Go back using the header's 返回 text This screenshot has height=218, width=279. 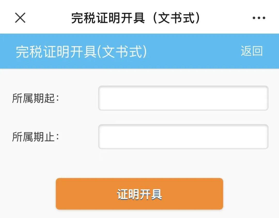pos(252,51)
